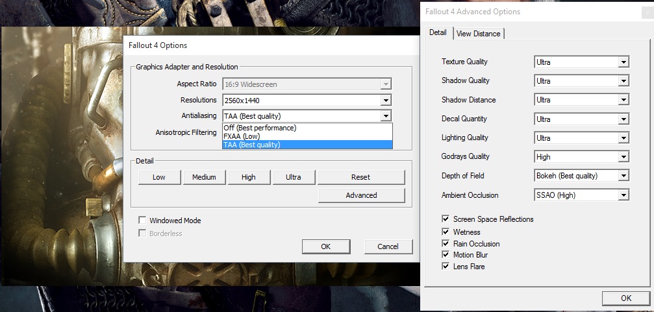Select FXAA (Low) antialiasing option
The image size is (654, 312).
307,136
